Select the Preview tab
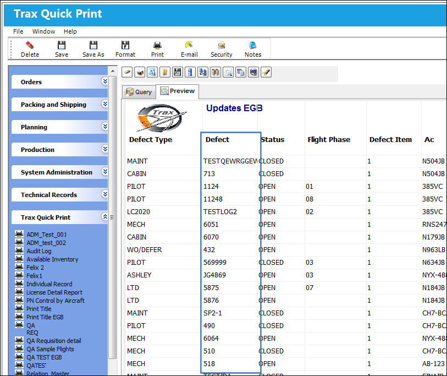 (178, 91)
